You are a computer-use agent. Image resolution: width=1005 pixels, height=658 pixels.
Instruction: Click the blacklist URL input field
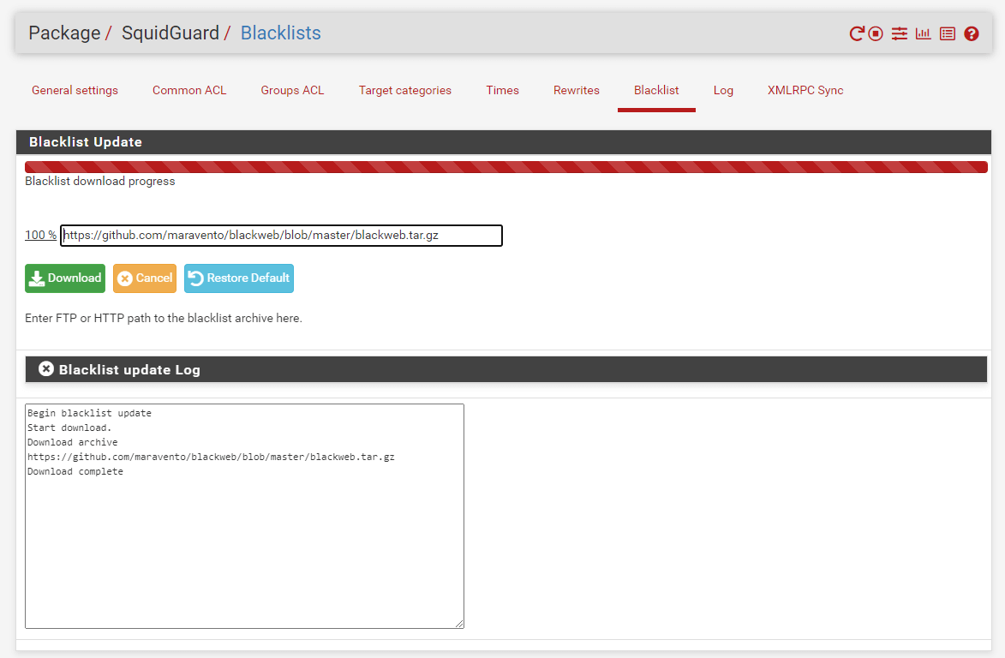(x=281, y=235)
